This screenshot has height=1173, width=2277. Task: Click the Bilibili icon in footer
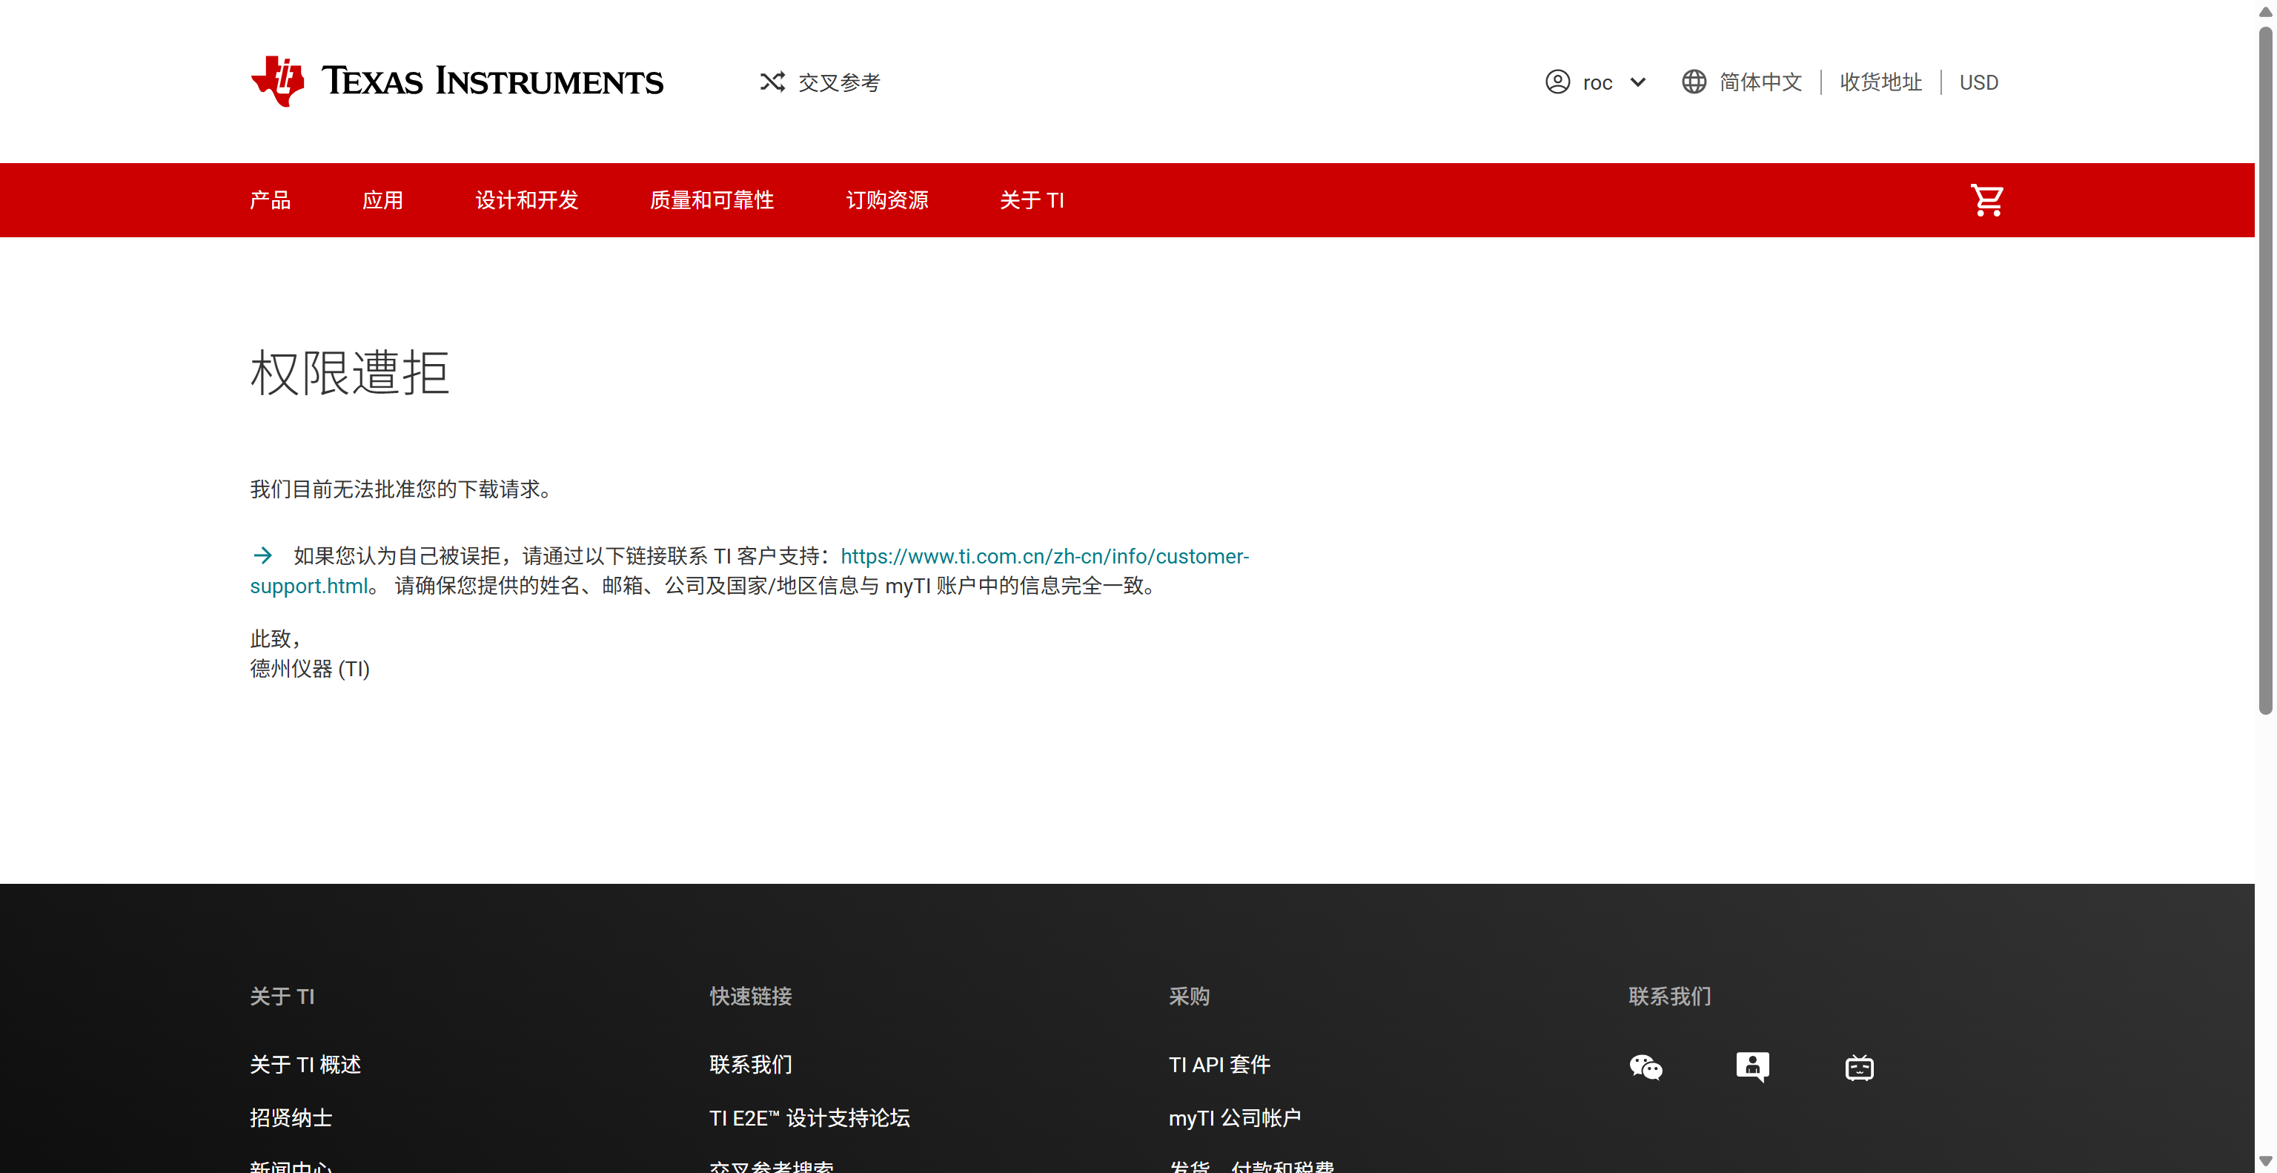pos(1859,1067)
